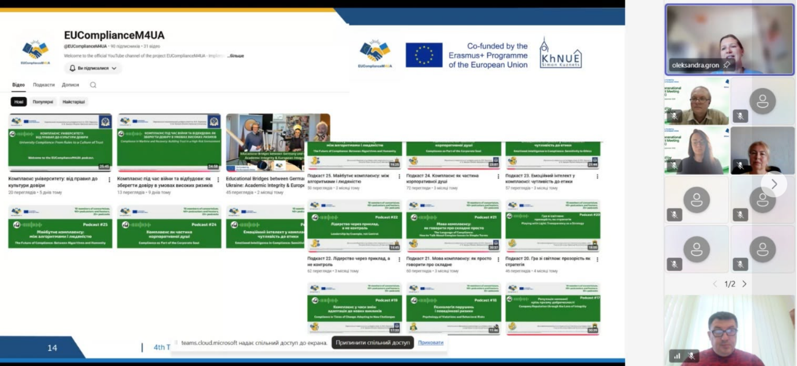This screenshot has width=797, height=366.
Task: Open the three-dot menu for Подкаст 23
Action: click(597, 176)
